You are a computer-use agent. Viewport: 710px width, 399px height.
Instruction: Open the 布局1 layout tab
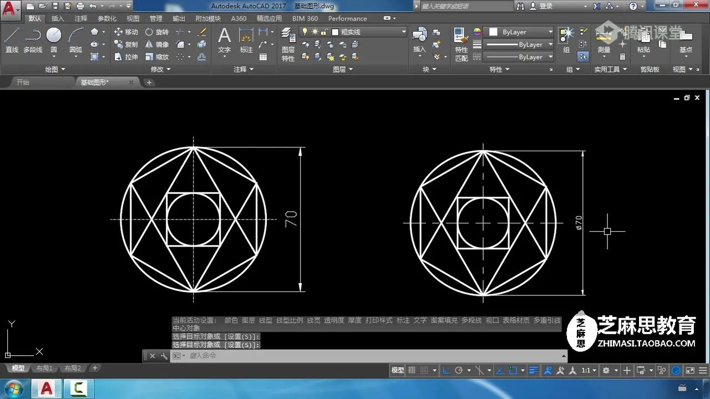coord(44,368)
